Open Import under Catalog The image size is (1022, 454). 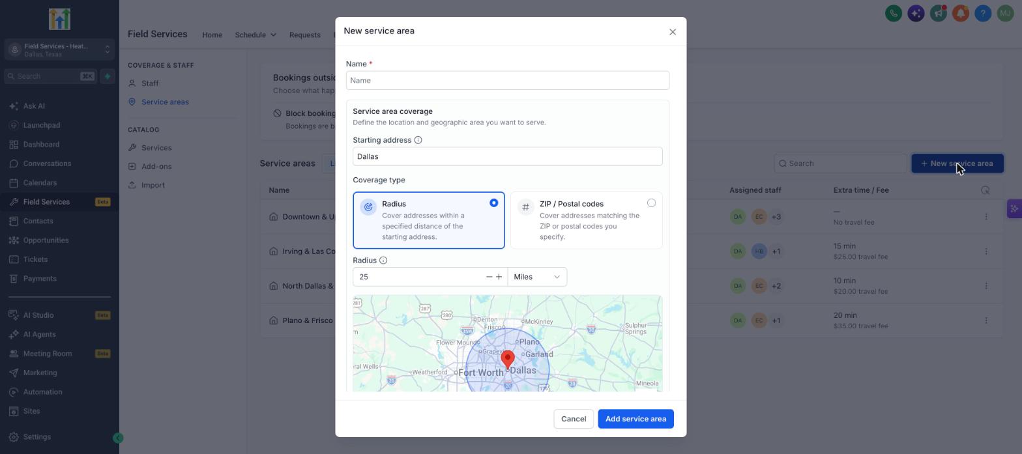153,185
